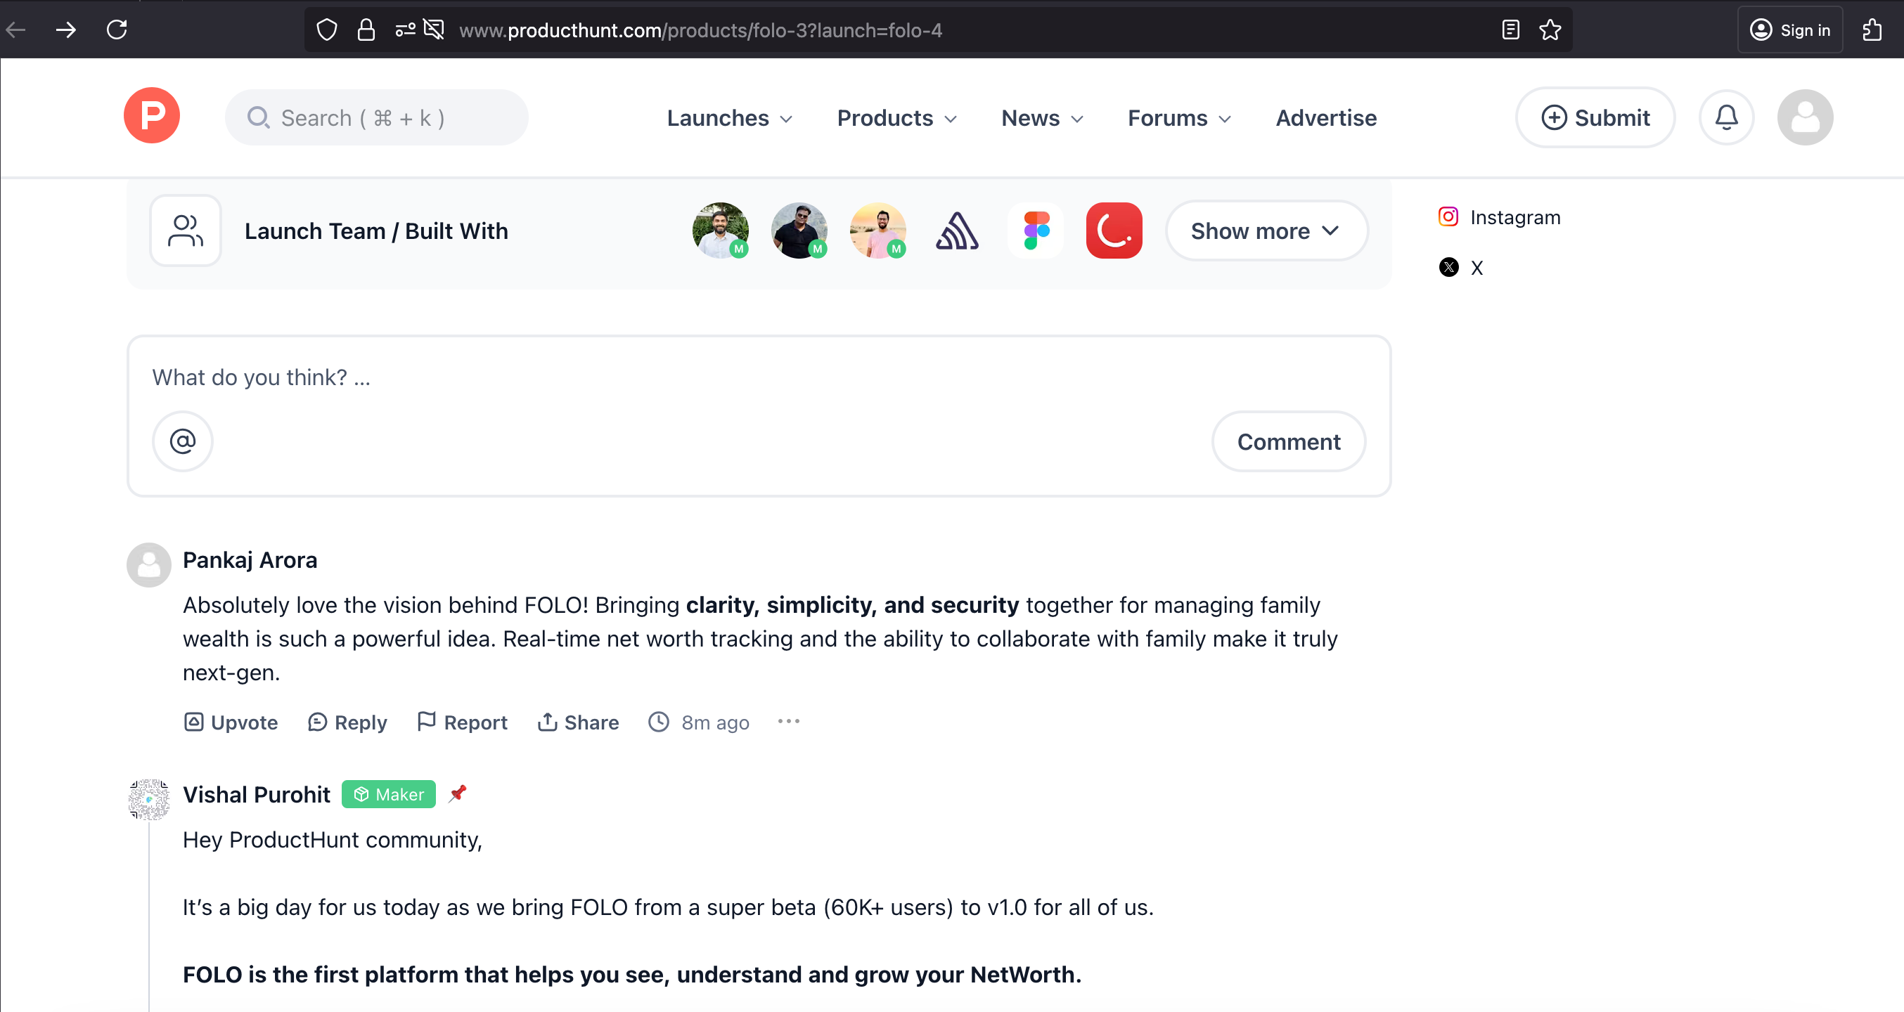
Task: Reply to Pankaj Arora's comment
Action: click(347, 722)
